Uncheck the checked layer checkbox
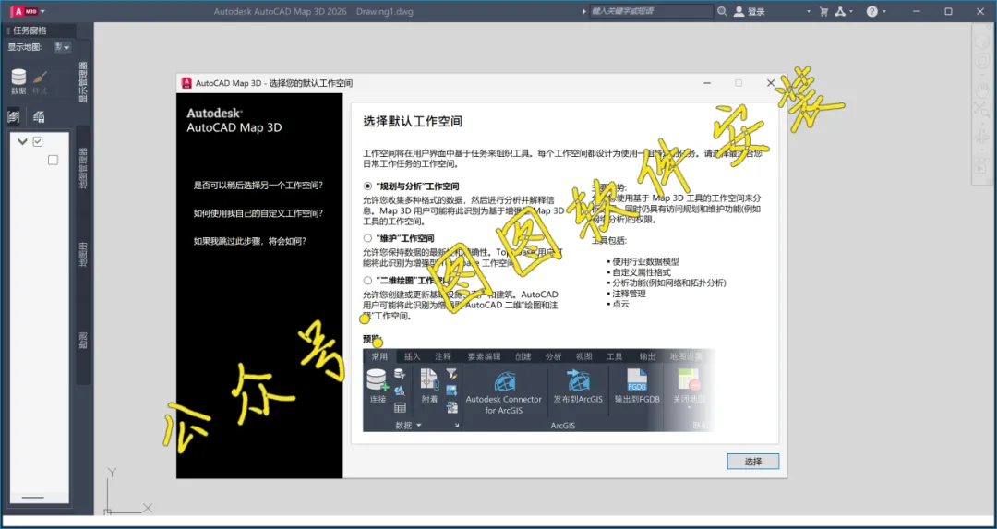 click(38, 141)
